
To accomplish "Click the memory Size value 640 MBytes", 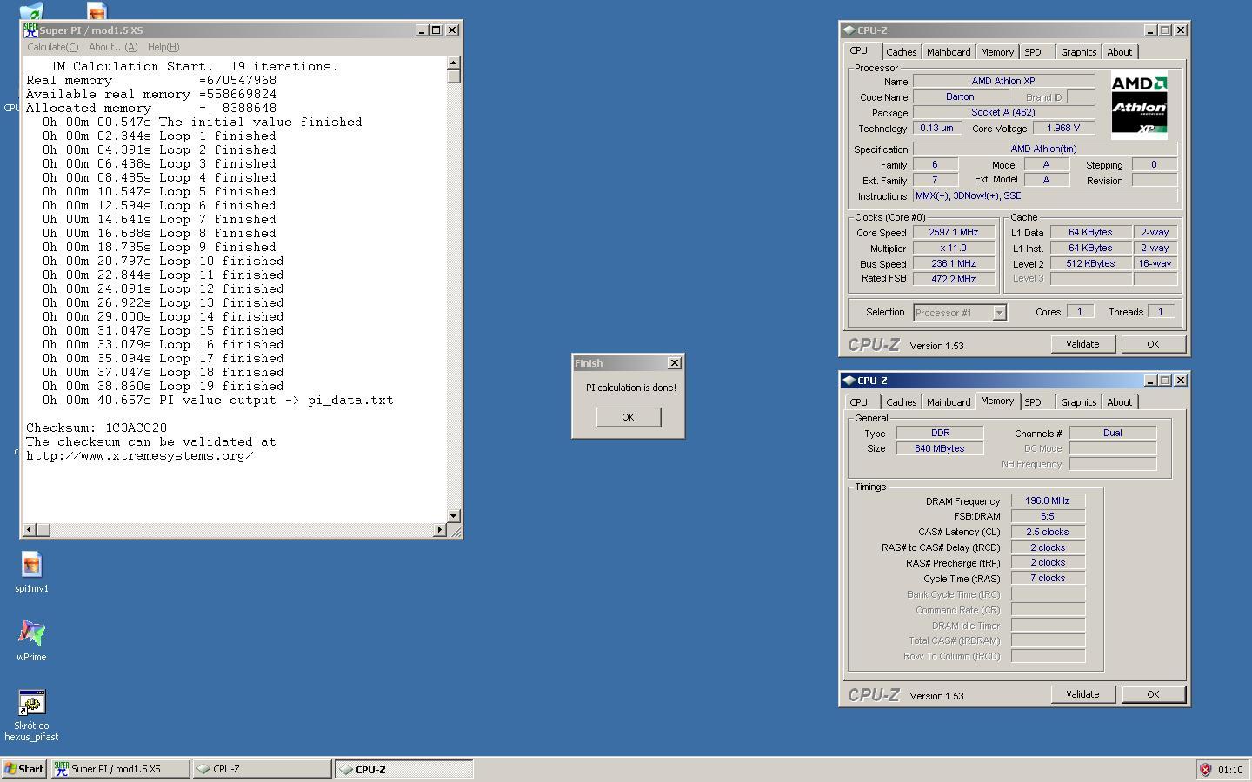I will [x=940, y=448].
